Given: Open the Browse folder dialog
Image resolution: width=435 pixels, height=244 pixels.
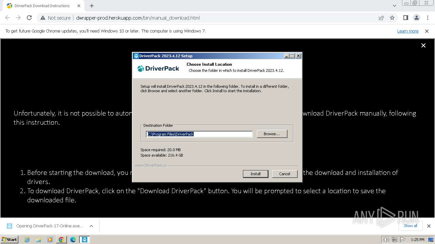Looking at the screenshot, I should click(272, 134).
